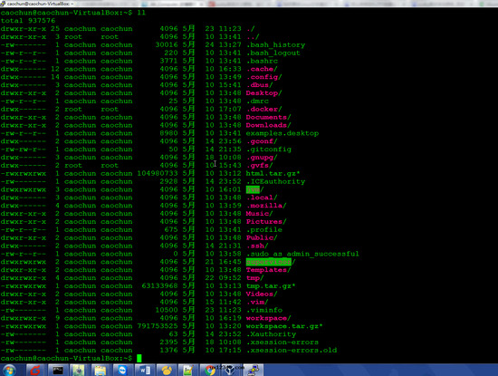This screenshot has height=376, width=498.
Task: Click the .bash_history file name
Action: pyautogui.click(x=275, y=44)
